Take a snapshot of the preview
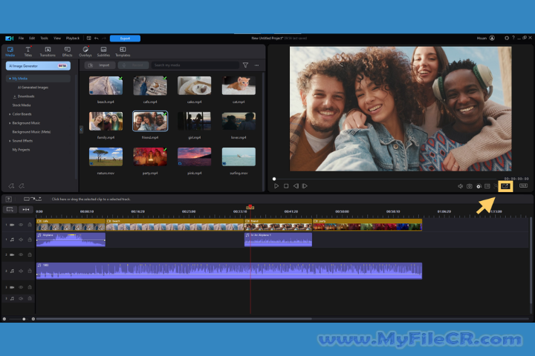 click(470, 186)
